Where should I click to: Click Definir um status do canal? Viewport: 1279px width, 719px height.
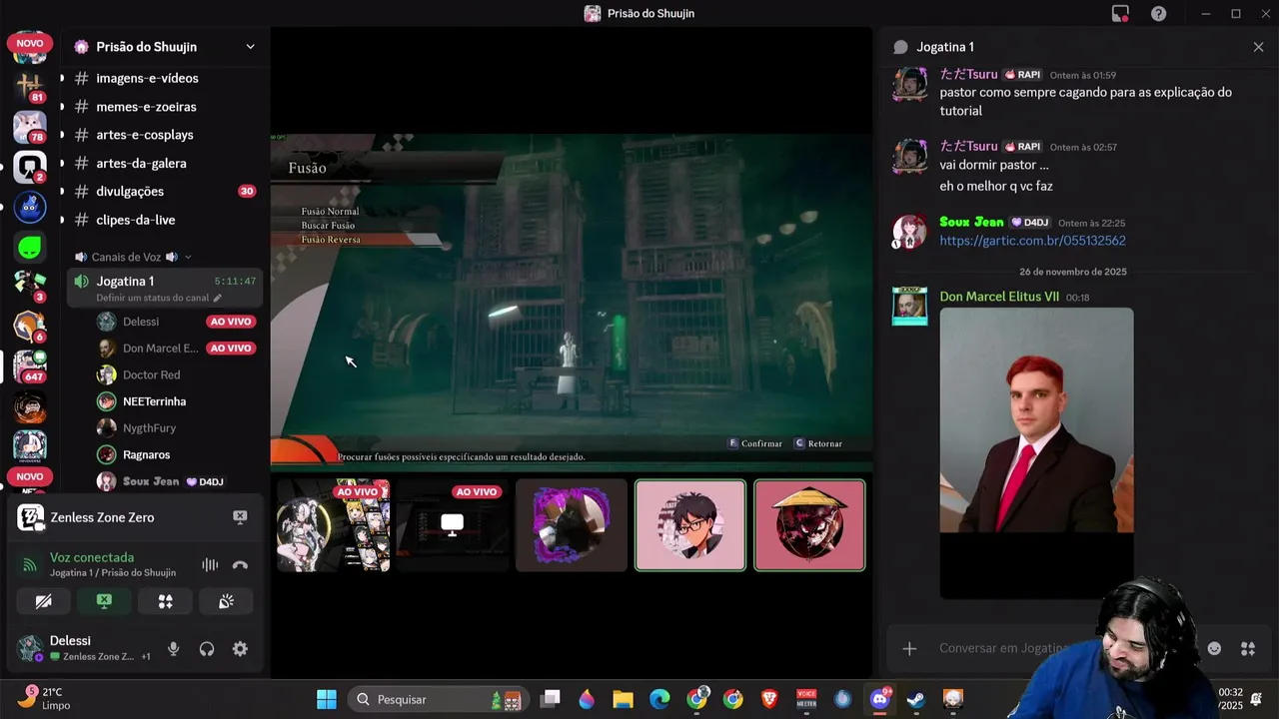[x=153, y=298]
